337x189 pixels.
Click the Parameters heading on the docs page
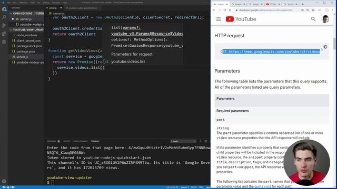(227, 71)
